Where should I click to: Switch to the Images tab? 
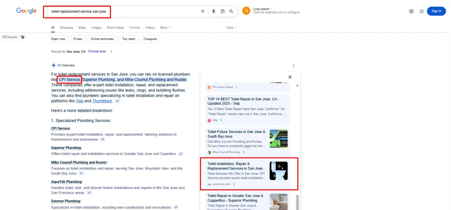96,28
